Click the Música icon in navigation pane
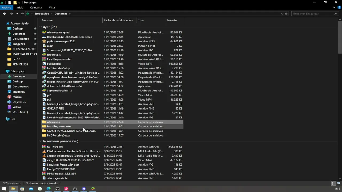 [9, 97]
